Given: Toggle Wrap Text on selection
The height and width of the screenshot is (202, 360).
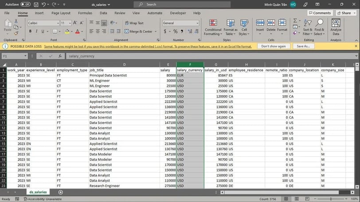Looking at the screenshot, I should pyautogui.click(x=134, y=23).
